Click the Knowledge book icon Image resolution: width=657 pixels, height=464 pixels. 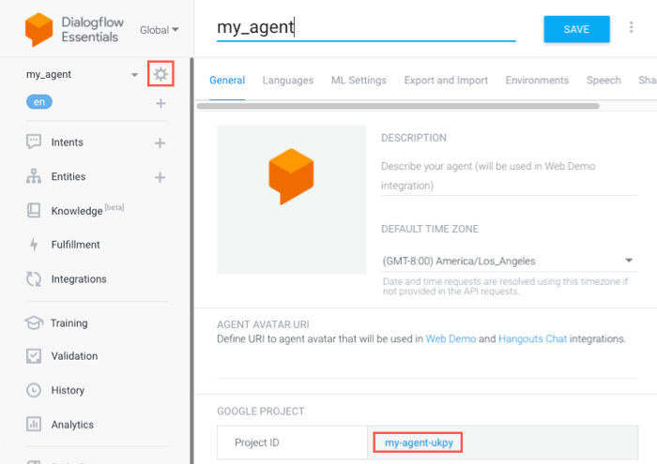point(34,210)
